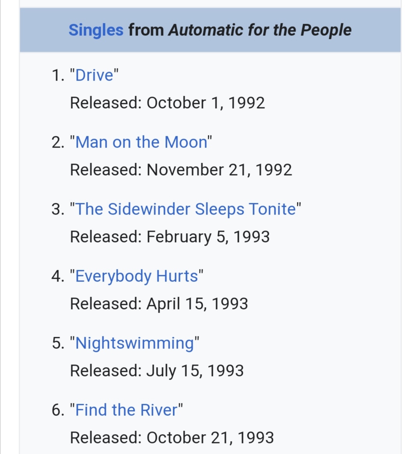Select the November 21, 1992 release text
Viewport: 418px width, 454px height.
219,170
